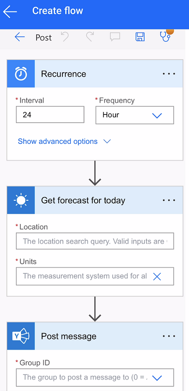Save the flow with the floppy disk icon
The width and height of the screenshot is (189, 391).
140,37
